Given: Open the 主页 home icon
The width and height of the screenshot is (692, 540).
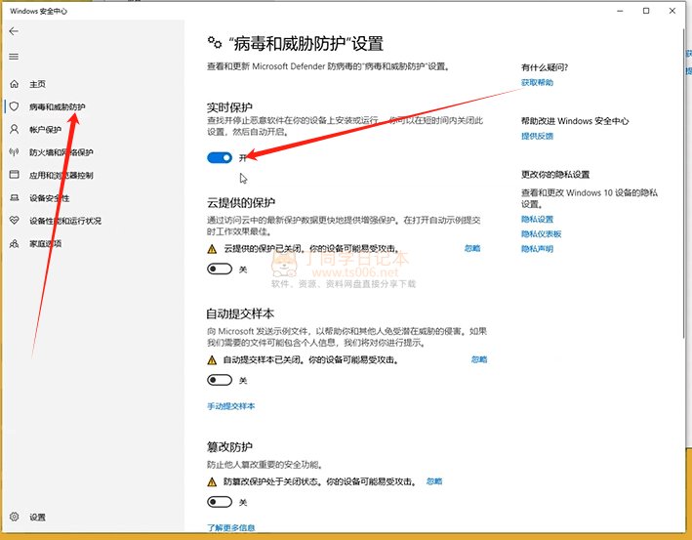Looking at the screenshot, I should (x=14, y=84).
